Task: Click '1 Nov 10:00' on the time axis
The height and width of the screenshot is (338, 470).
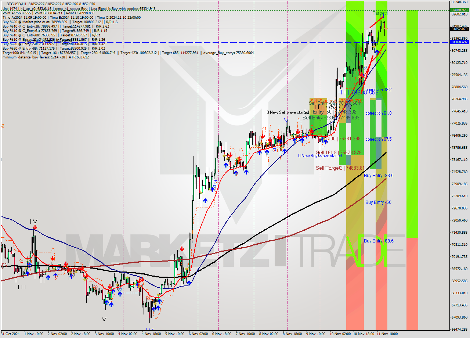Action: (x=34, y=334)
